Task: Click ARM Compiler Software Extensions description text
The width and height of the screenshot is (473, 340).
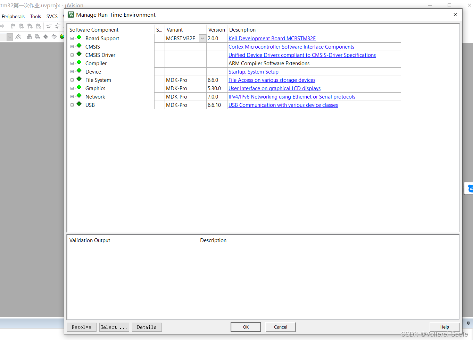Action: (269, 63)
